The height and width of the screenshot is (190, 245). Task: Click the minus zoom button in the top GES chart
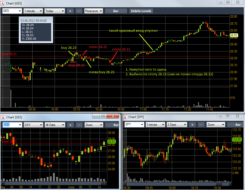tap(79, 11)
